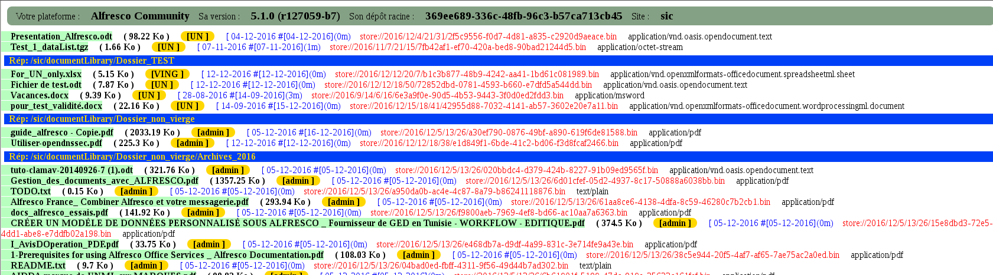Click store URL ending 3602e20e7a11.bin
Viewport: 993px width, 275px height.
[x=484, y=106]
